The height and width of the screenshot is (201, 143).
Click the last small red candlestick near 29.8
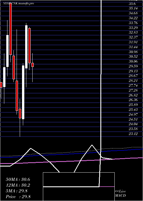33,65
